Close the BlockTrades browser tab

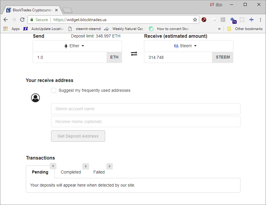[56, 10]
